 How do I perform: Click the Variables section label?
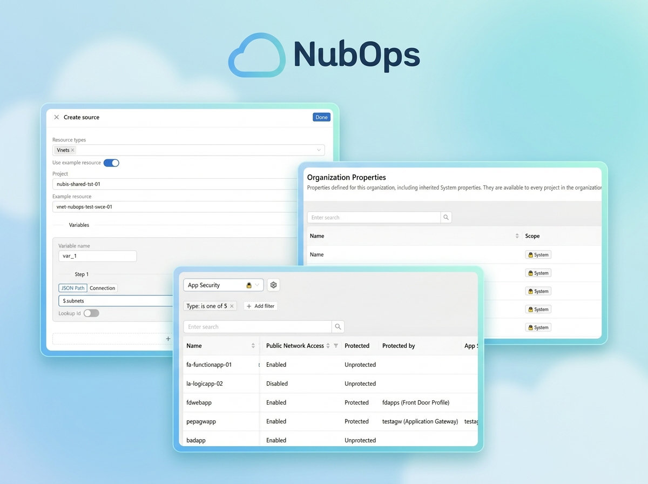click(x=79, y=225)
